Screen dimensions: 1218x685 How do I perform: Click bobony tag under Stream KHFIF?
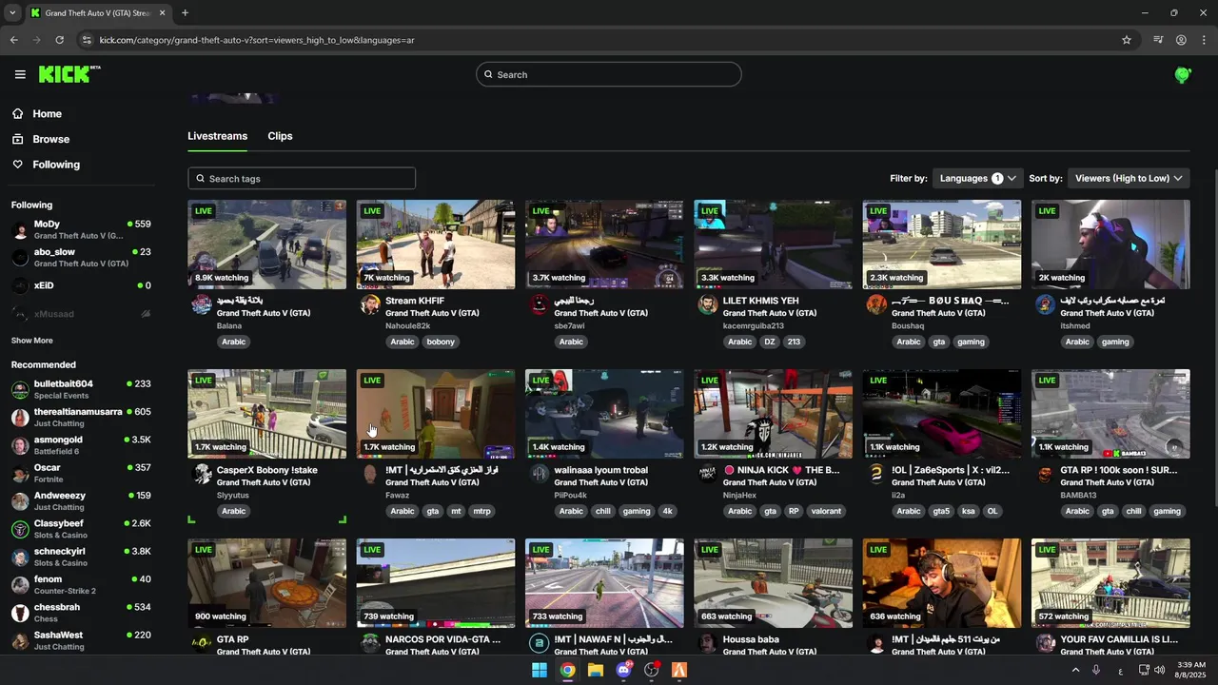(x=441, y=342)
